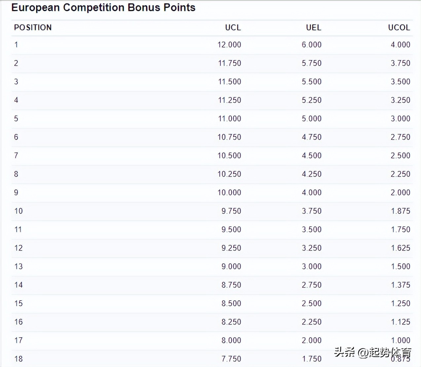Click the 1.875 UCOL value in row 10

click(x=401, y=211)
